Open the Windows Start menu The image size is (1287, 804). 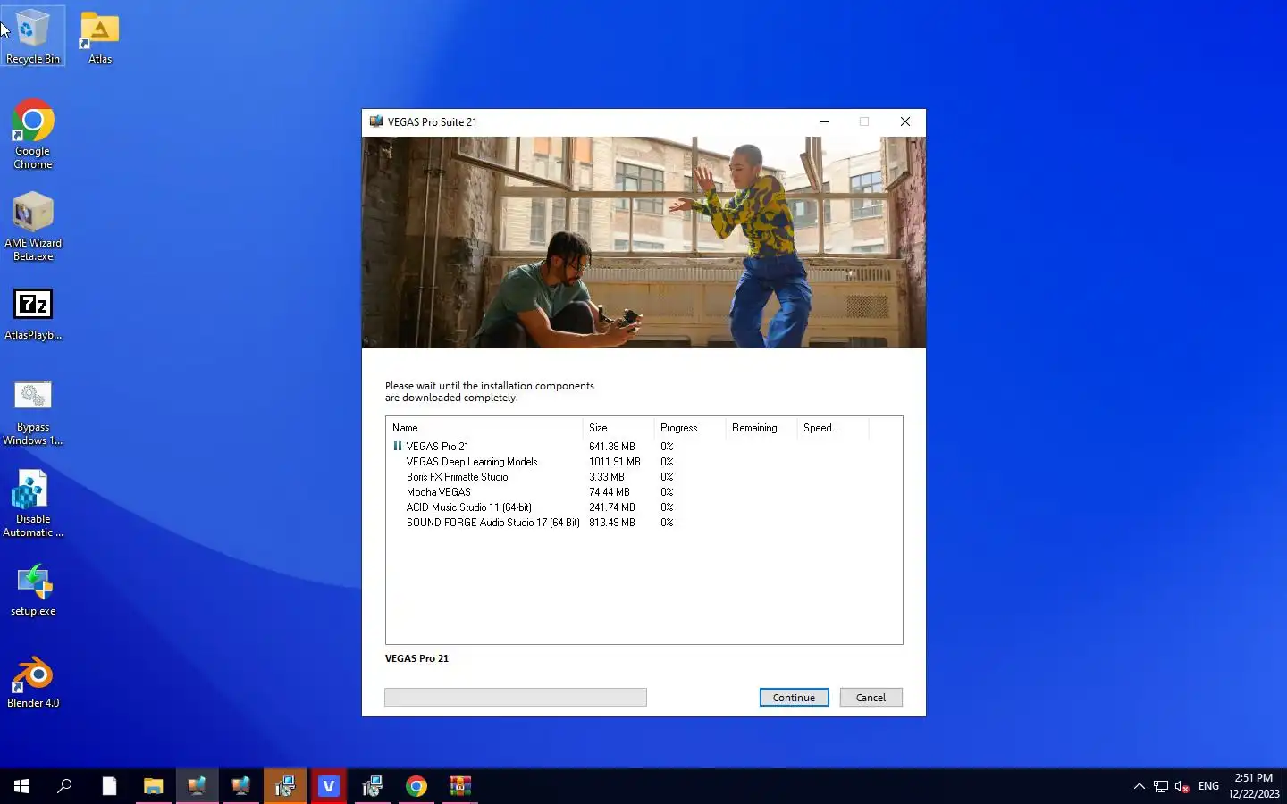click(x=21, y=786)
